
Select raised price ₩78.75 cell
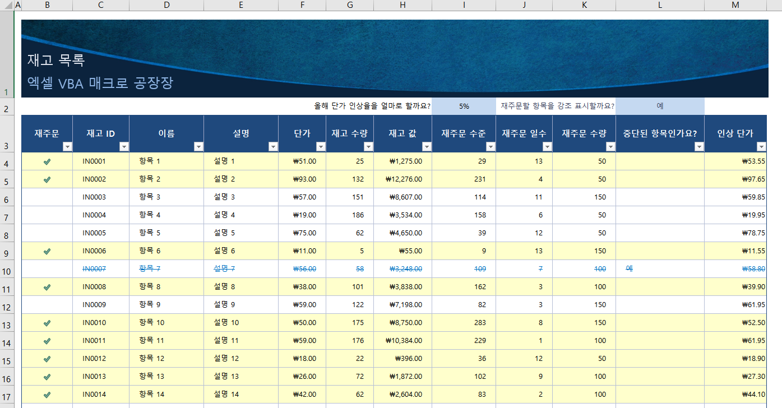pyautogui.click(x=735, y=233)
